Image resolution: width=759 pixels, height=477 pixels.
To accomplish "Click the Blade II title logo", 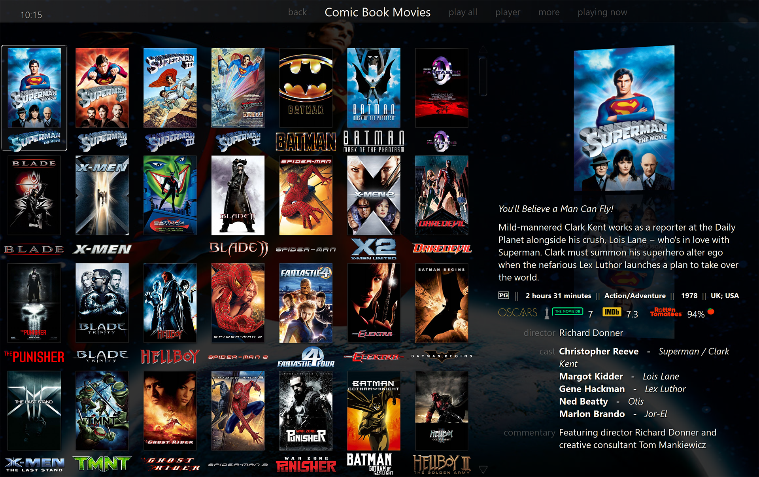I will [x=238, y=249].
